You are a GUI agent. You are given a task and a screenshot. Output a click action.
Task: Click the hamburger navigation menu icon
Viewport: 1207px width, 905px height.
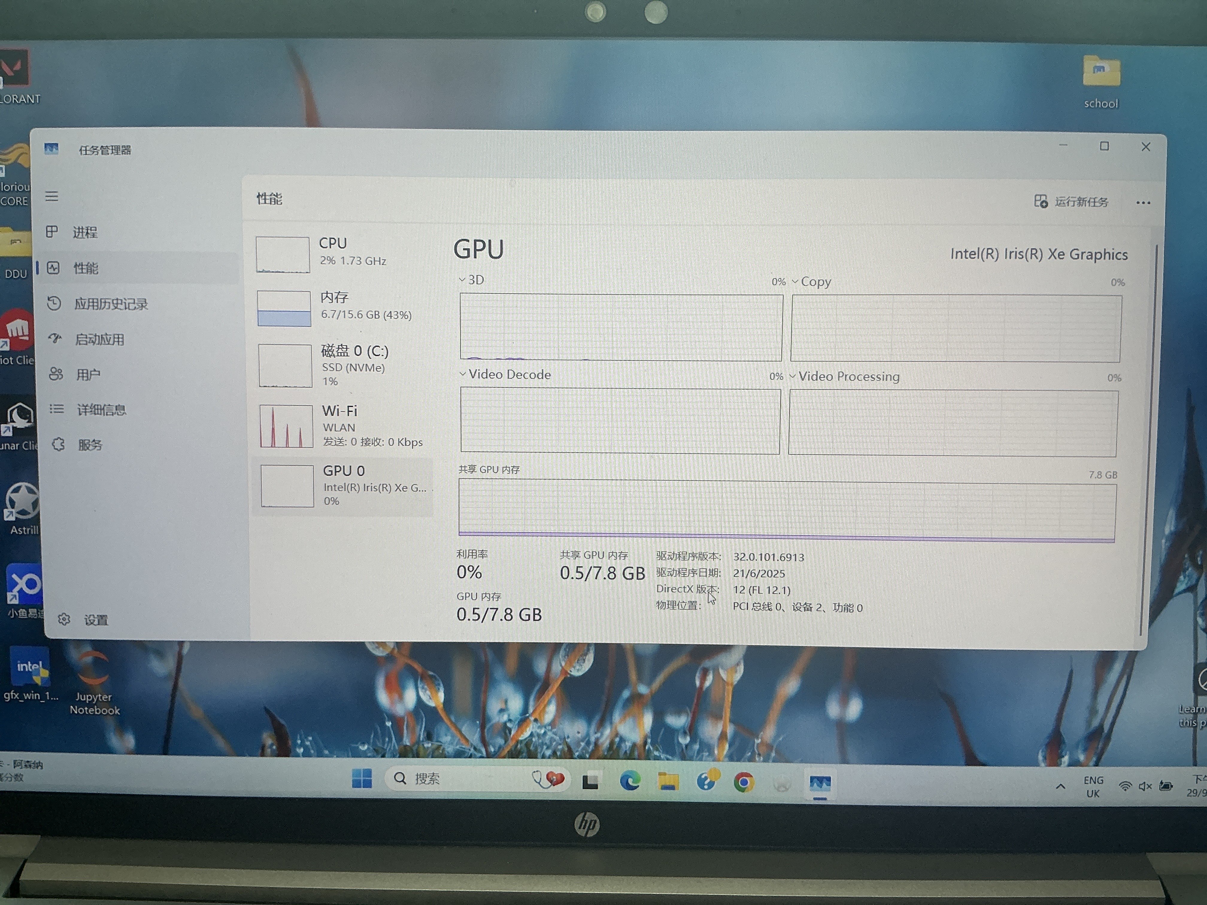(x=52, y=196)
